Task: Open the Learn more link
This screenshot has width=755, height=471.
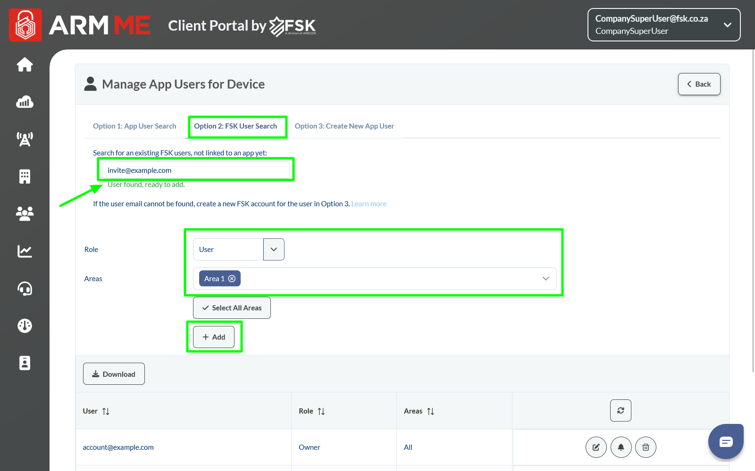Action: coord(369,204)
